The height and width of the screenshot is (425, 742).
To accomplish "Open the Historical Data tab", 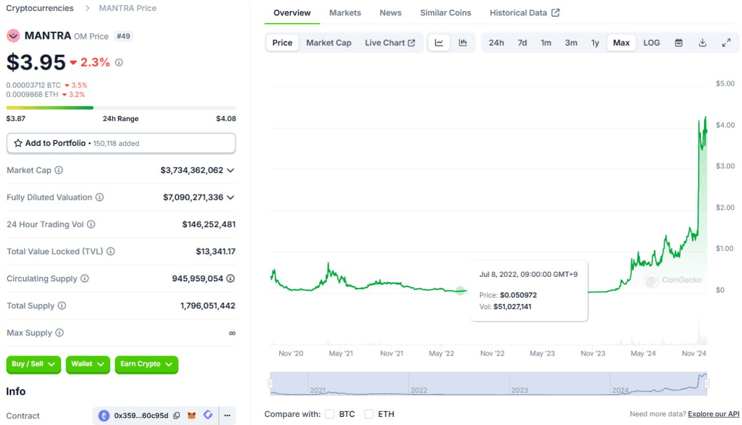I will 525,13.
